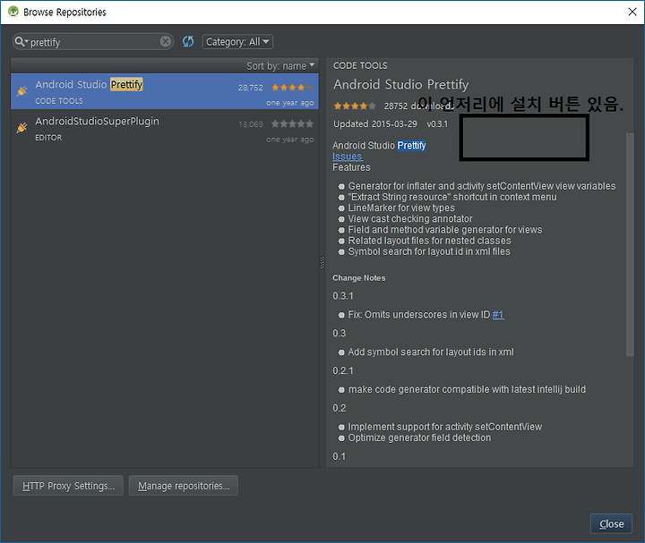Close the Browse Repositories window with X
645x543 pixels.
tap(632, 12)
